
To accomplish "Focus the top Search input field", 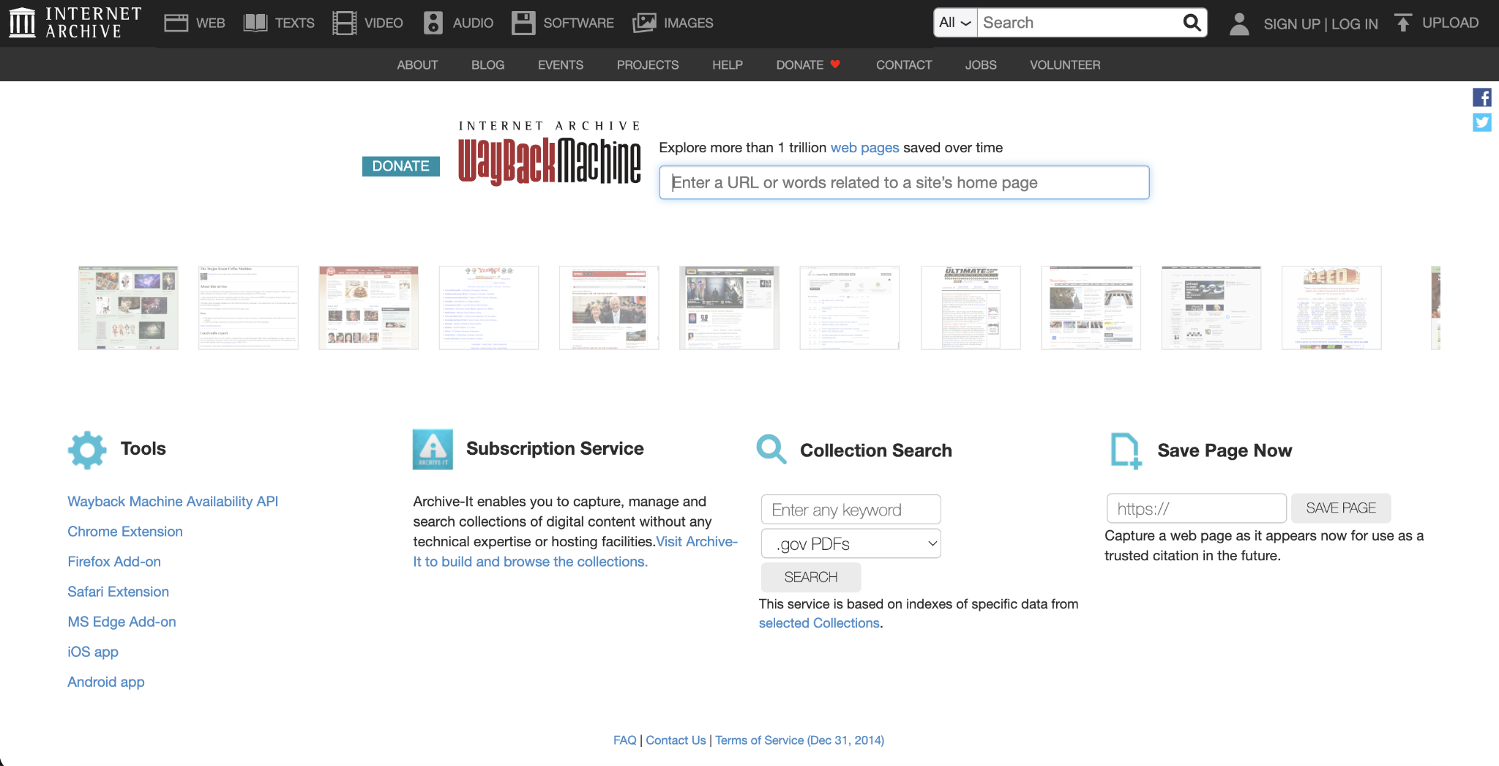I will click(x=1079, y=23).
